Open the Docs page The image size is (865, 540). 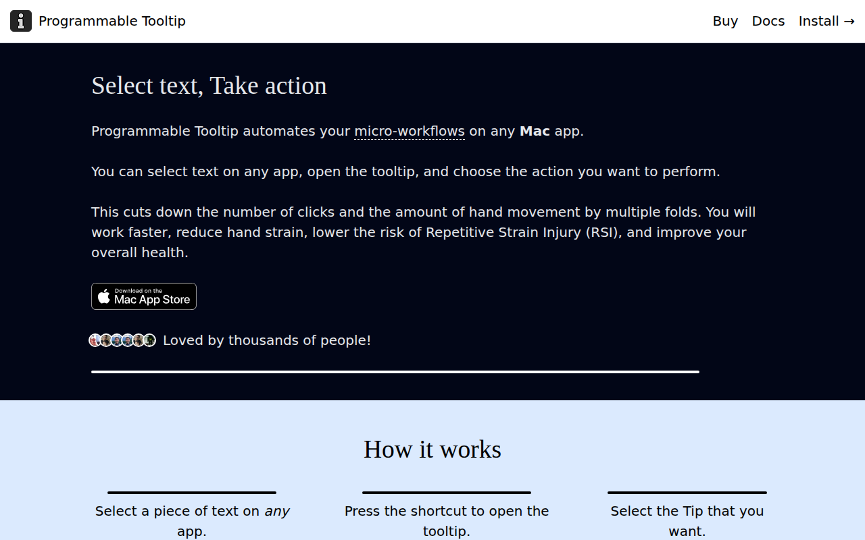click(768, 21)
